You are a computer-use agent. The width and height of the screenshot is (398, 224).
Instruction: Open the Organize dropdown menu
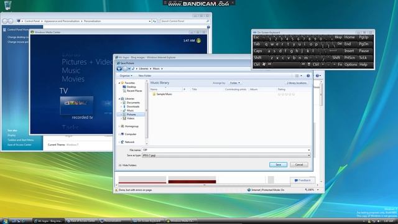coord(126,76)
